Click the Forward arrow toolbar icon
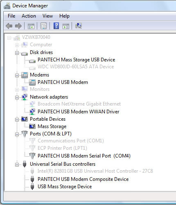This screenshot has height=205, width=176. point(18,26)
